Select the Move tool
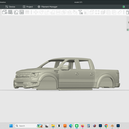This screenshot has width=129, height=129. [x=36, y=12]
